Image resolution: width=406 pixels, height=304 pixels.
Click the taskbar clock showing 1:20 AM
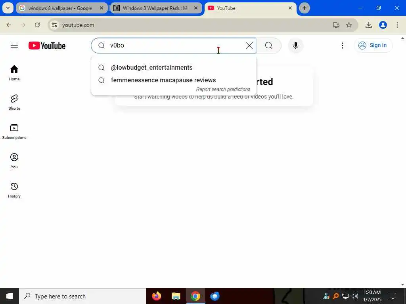point(372,296)
